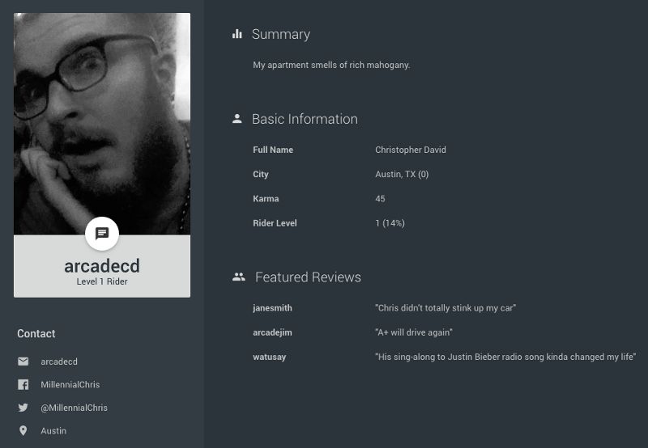Open the arcadecd email contact
The width and height of the screenshot is (648, 448).
59,361
